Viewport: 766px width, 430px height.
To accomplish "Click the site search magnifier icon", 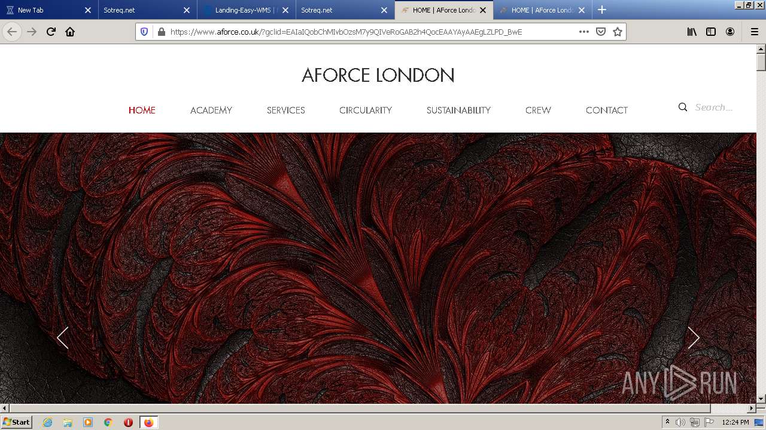I will [x=683, y=107].
